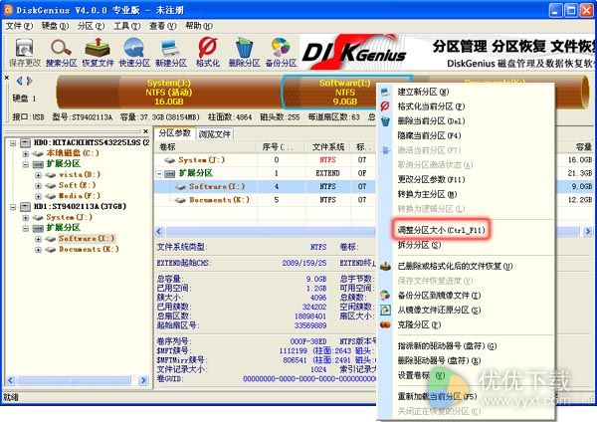Screen dimensions: 597x422
Task: Click the New Partition (新建分区) toolbar icon
Action: coord(171,53)
